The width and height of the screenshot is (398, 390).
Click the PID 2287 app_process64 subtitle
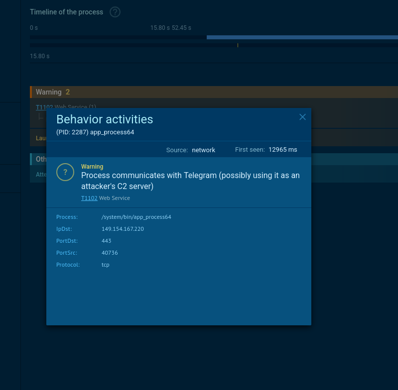95,132
